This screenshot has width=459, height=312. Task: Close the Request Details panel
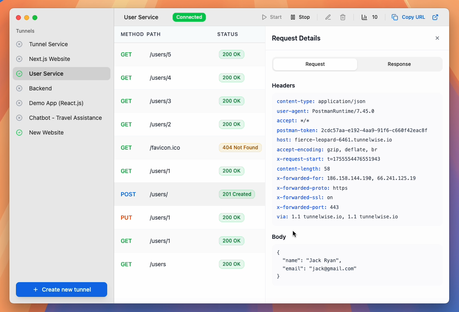point(437,38)
